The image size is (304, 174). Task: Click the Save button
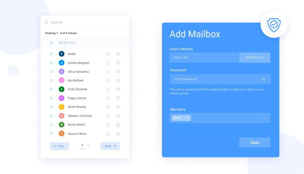pyautogui.click(x=254, y=143)
